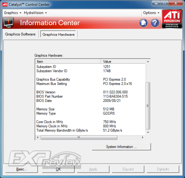Switch to Basic view
Image resolution: width=185 pixels, height=178 pixels.
click(x=22, y=169)
